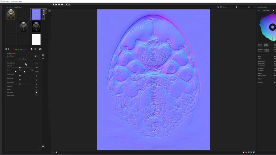
Task: Enable the Invert Mask checkbox
Action: (37, 95)
